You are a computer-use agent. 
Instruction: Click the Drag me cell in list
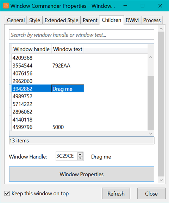click(x=68, y=89)
